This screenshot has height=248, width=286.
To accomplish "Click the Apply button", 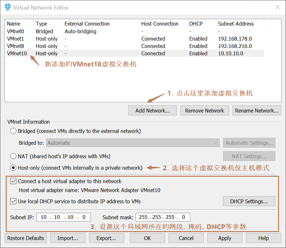I will (225, 238).
